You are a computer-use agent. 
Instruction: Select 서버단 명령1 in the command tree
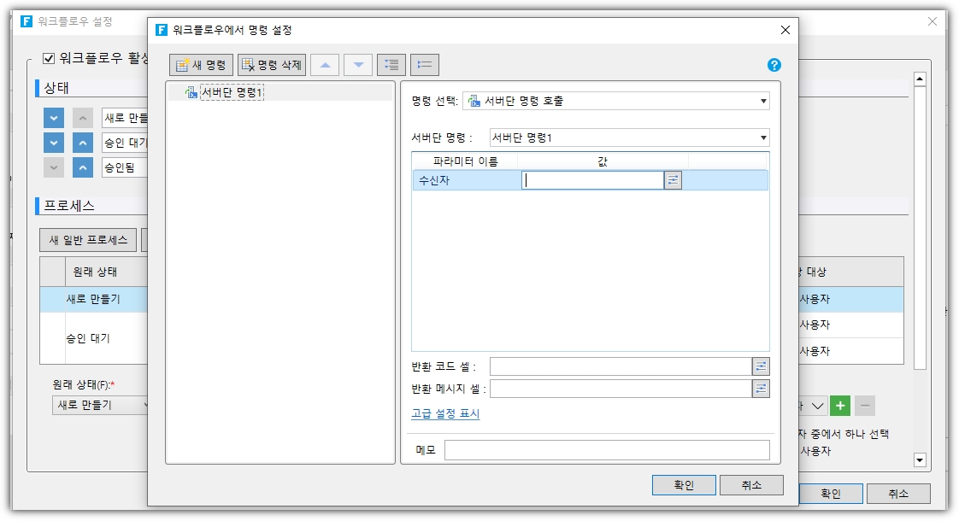[x=232, y=92]
